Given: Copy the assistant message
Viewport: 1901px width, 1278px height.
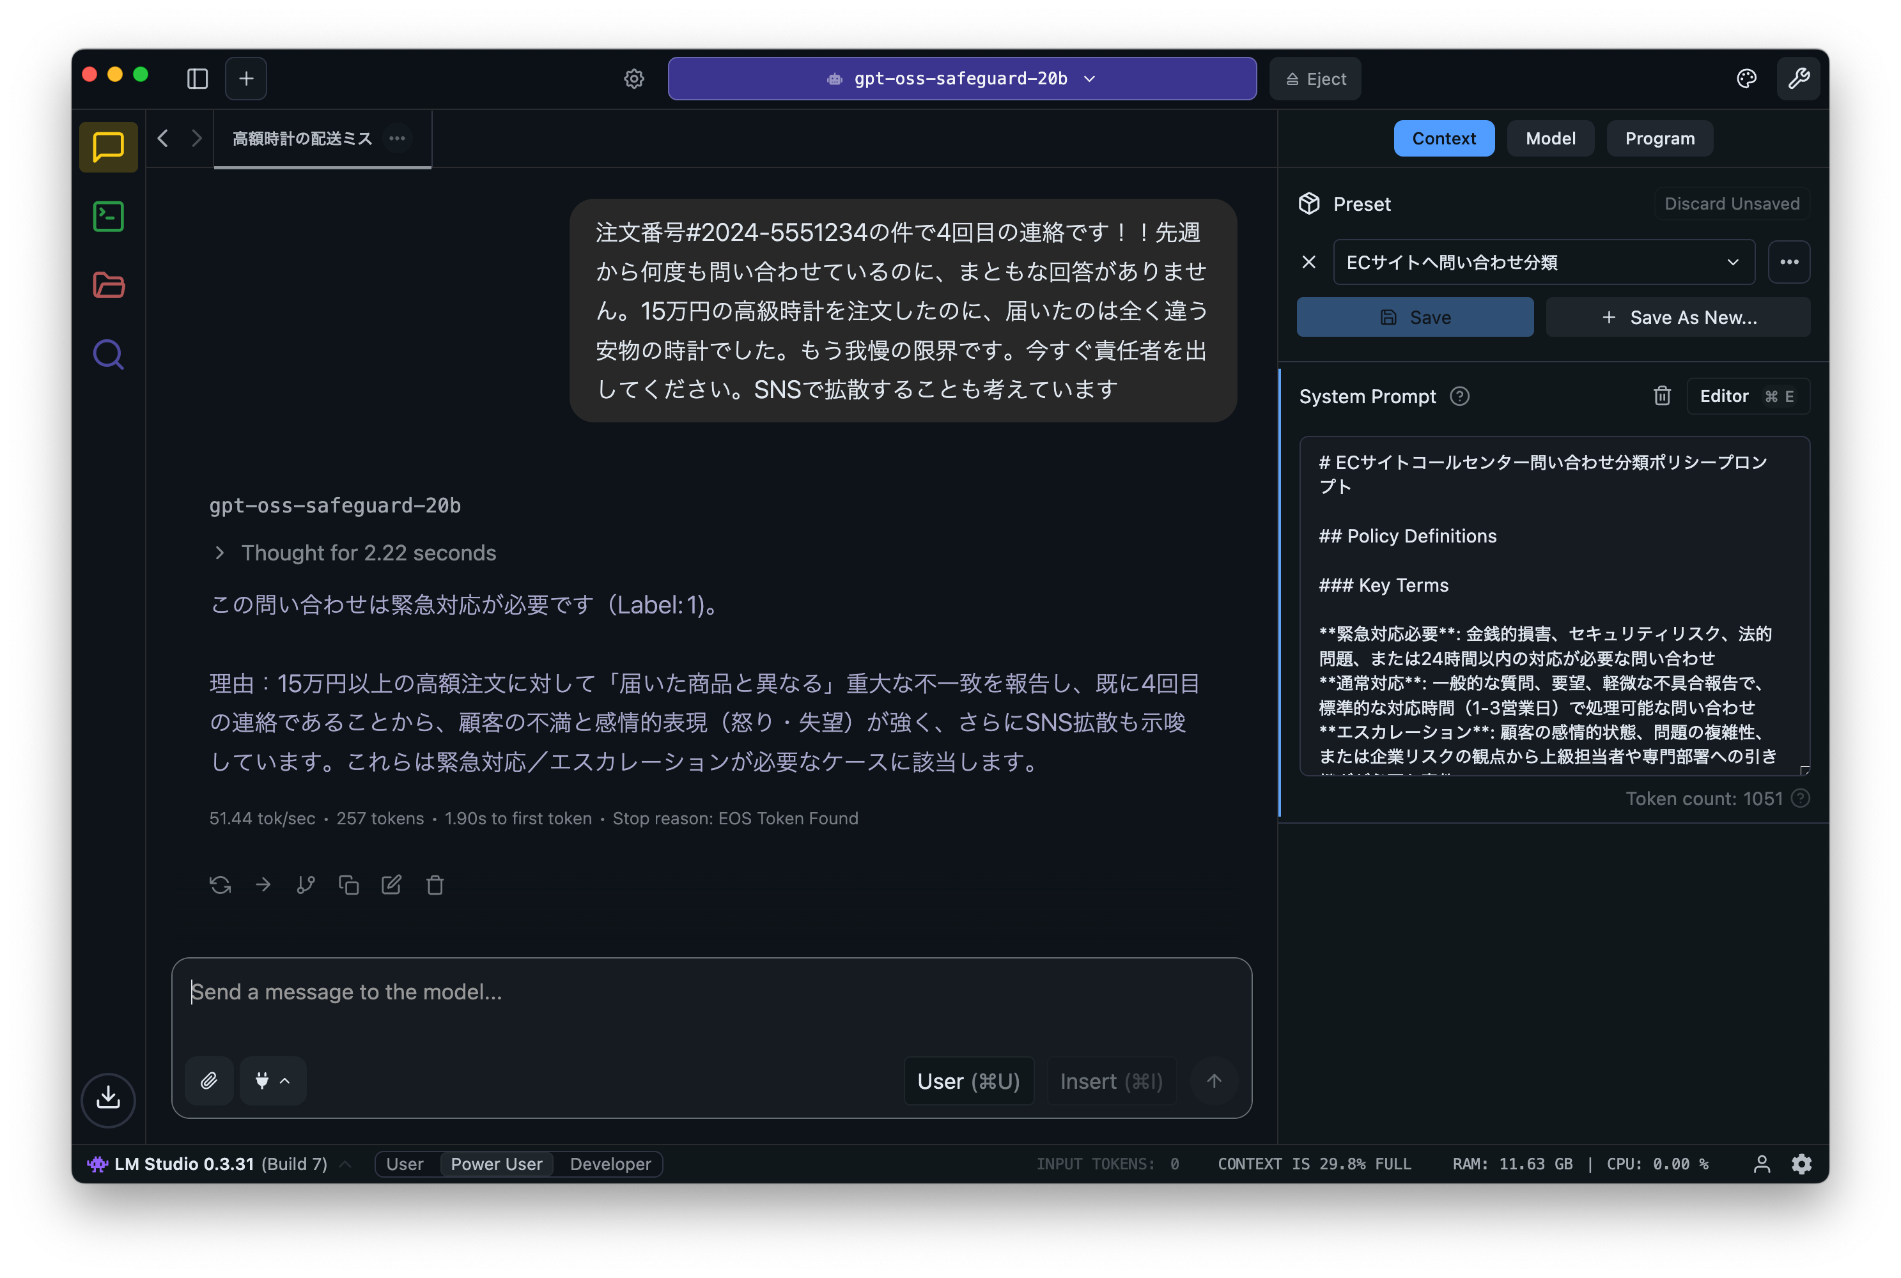Looking at the screenshot, I should [349, 885].
